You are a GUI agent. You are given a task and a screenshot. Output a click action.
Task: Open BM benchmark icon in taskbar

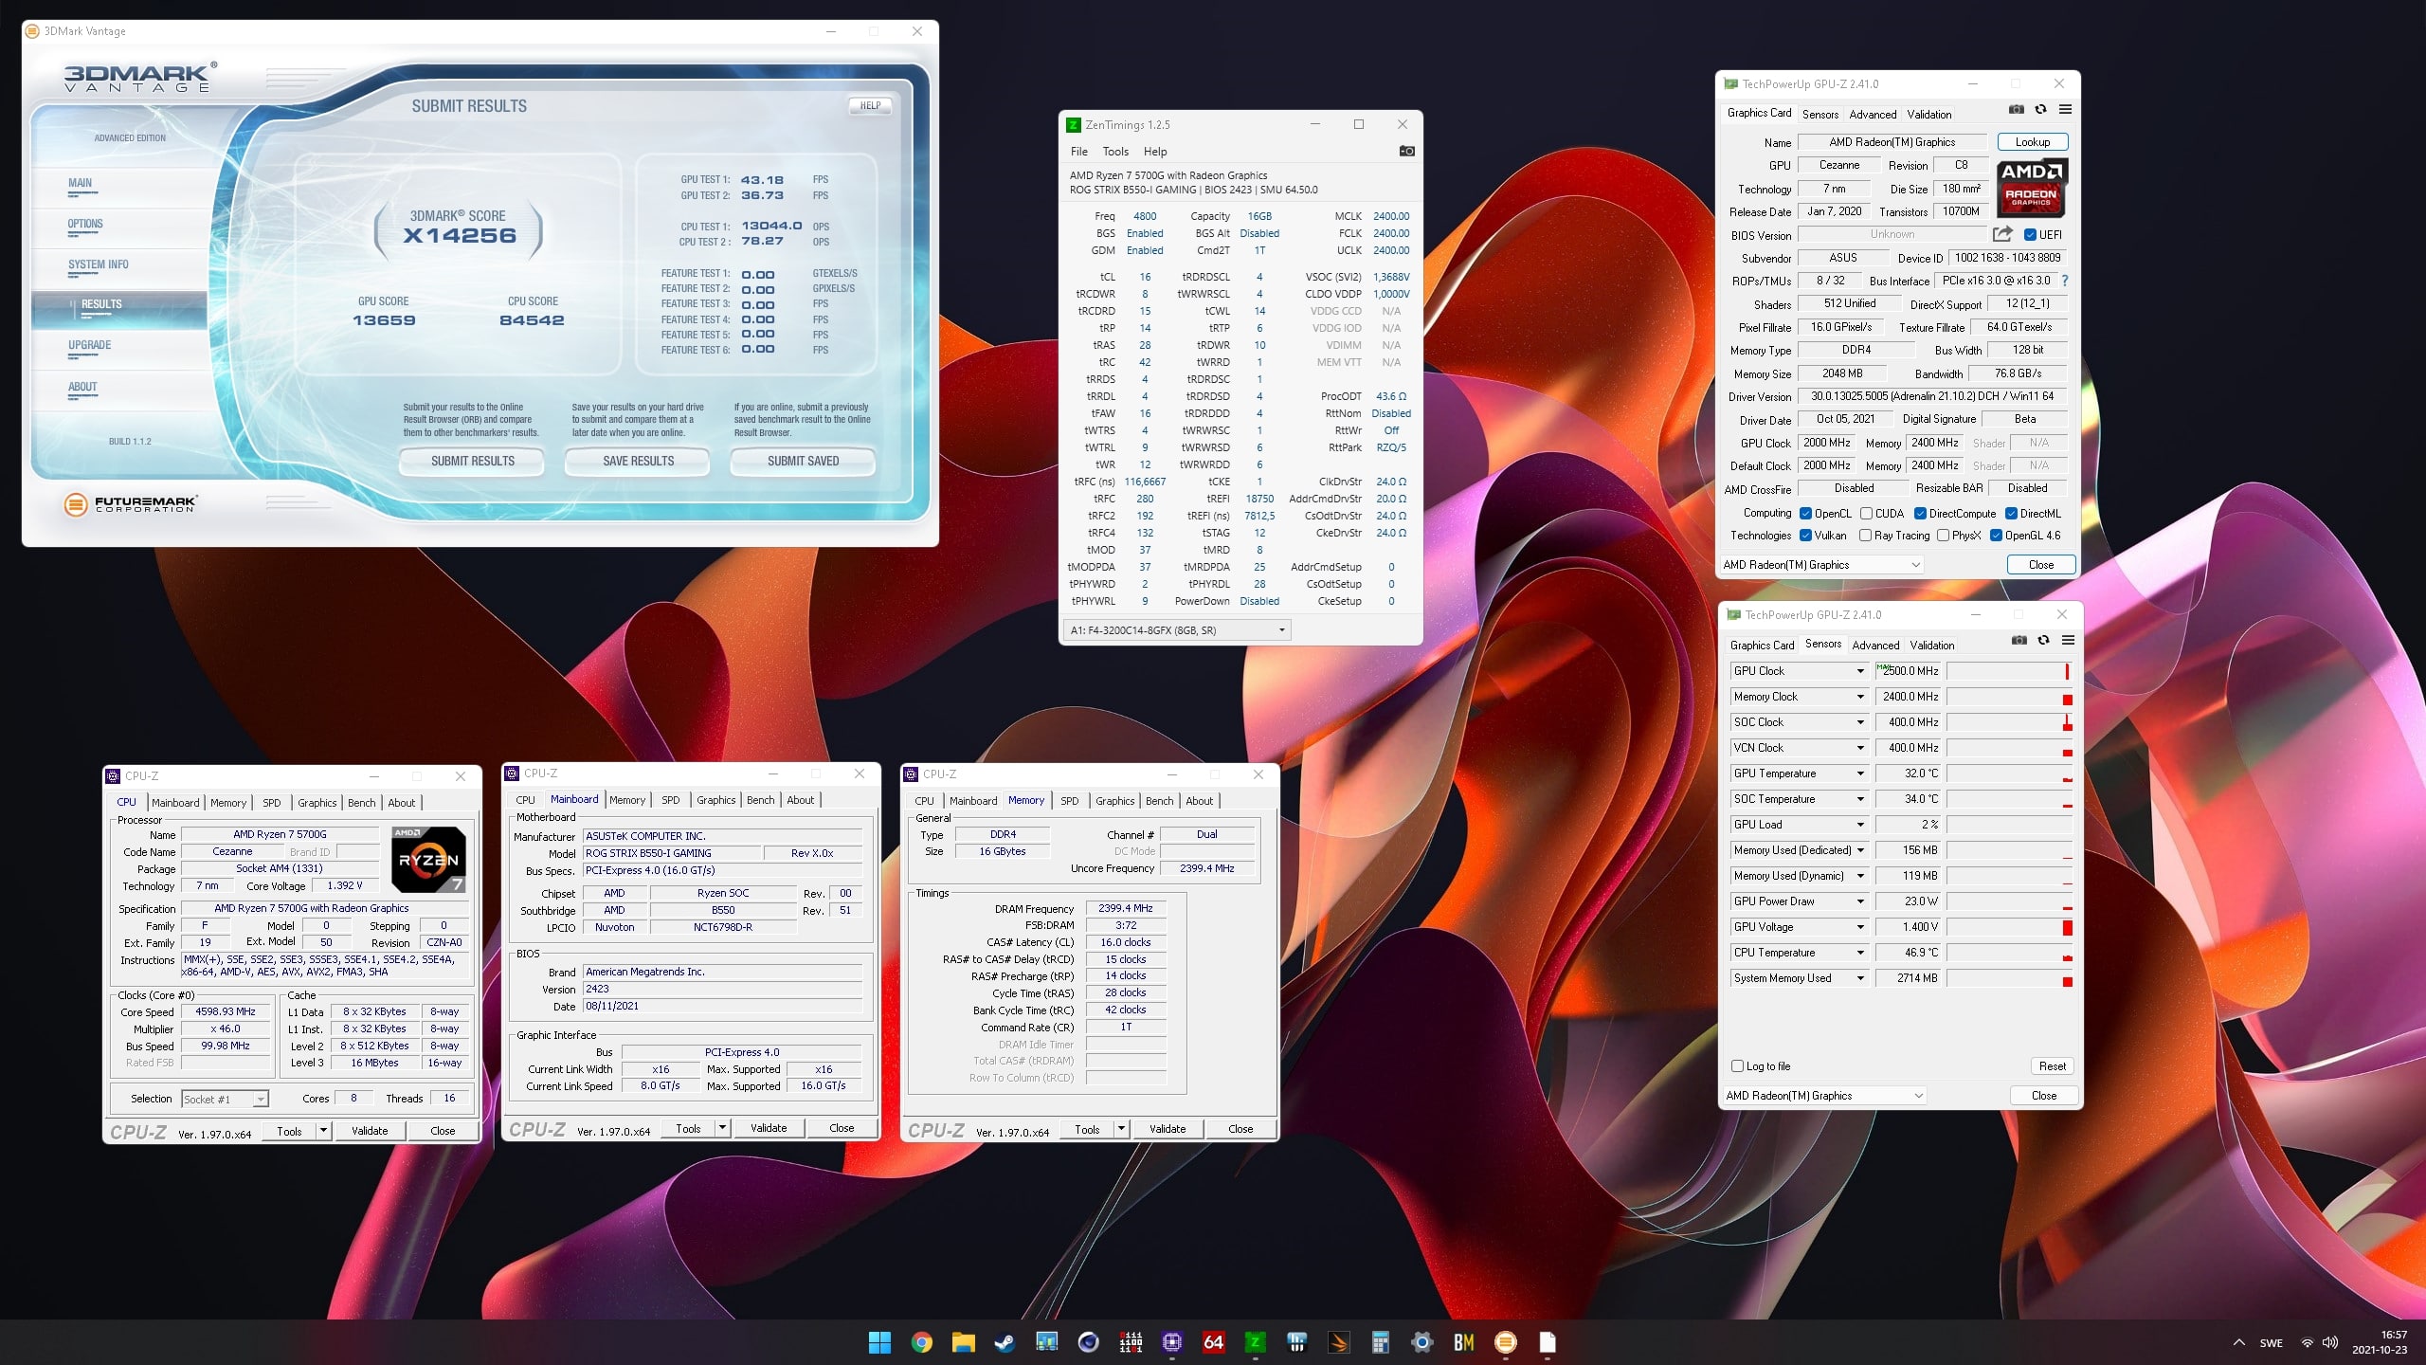pyautogui.click(x=1463, y=1342)
